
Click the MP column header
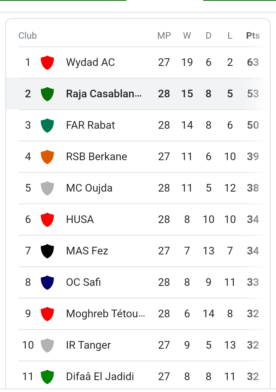[164, 36]
